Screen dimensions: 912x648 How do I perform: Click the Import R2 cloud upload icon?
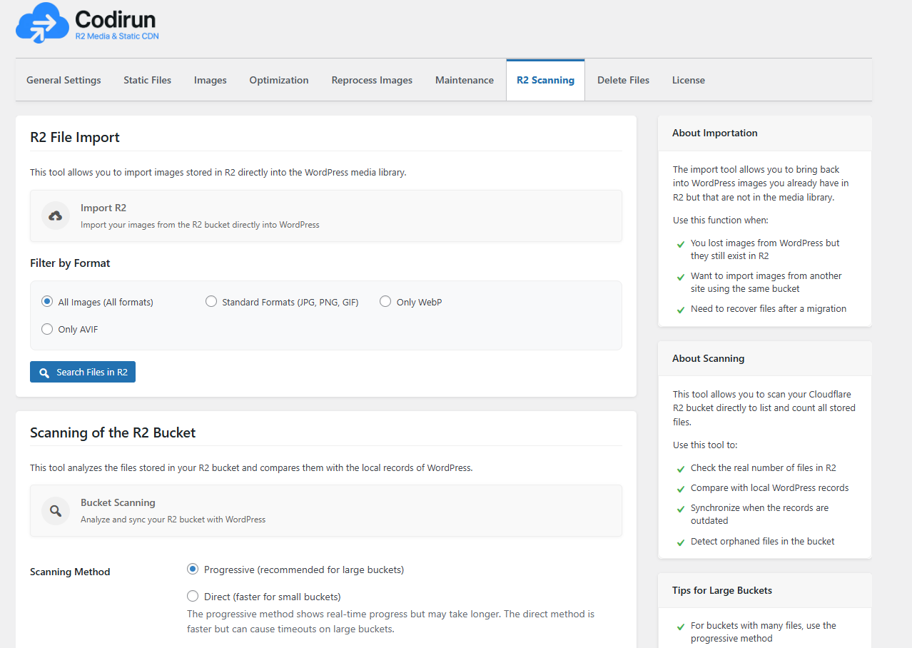pyautogui.click(x=56, y=216)
